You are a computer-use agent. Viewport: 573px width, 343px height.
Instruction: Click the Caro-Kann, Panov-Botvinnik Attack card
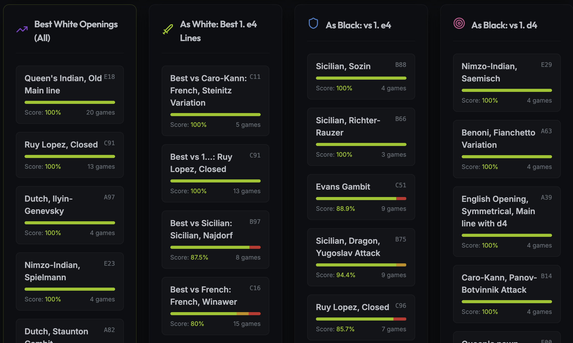pos(506,294)
